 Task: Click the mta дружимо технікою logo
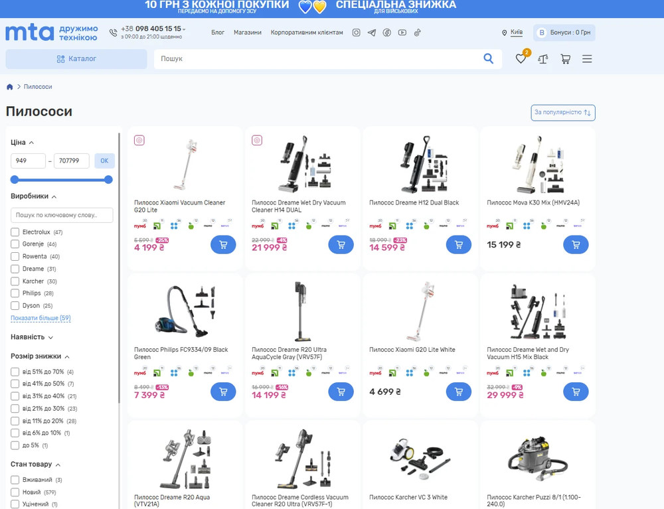pyautogui.click(x=51, y=33)
